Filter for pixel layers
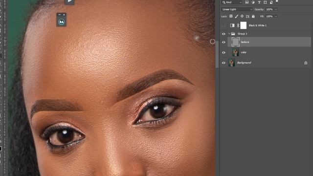Screen dimensions: 313x176 (x=247, y=2)
